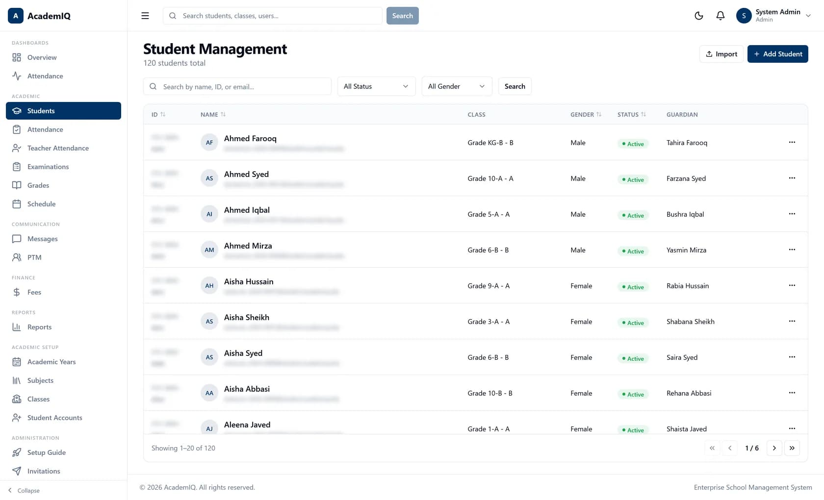
Task: Click the Invitations paper-plane icon
Action: [17, 471]
